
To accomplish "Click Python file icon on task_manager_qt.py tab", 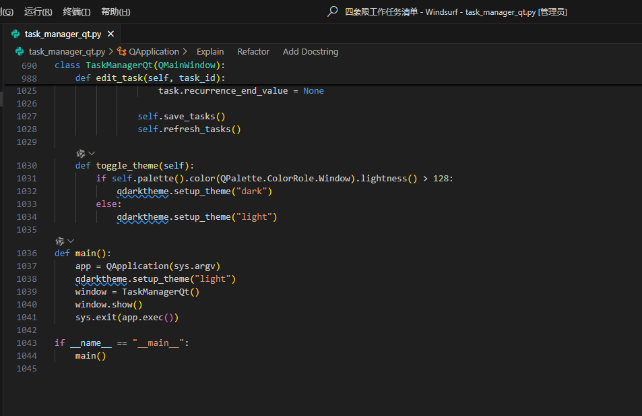I will (15, 34).
